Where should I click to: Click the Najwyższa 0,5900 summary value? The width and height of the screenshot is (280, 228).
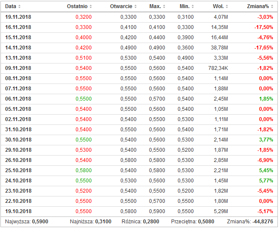point(40,222)
